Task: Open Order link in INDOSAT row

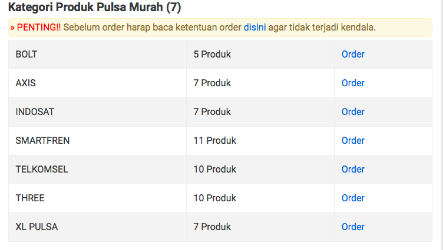Action: (353, 112)
